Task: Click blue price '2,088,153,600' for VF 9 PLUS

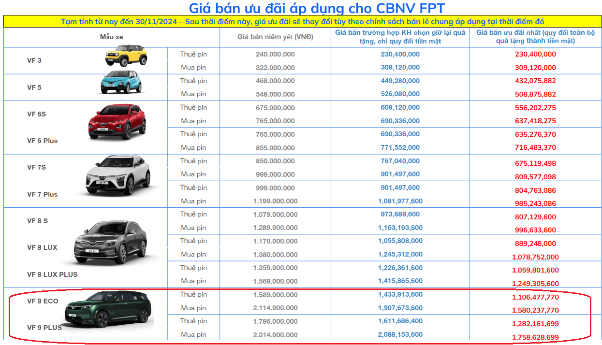Action: coord(400,334)
